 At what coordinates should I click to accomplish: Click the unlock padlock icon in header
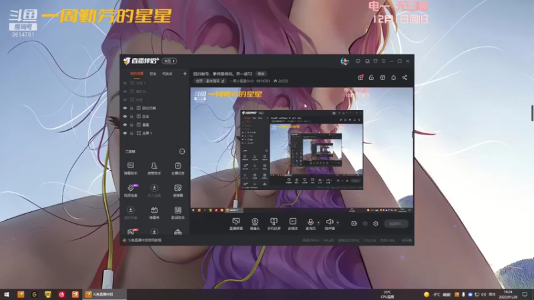coord(371,77)
